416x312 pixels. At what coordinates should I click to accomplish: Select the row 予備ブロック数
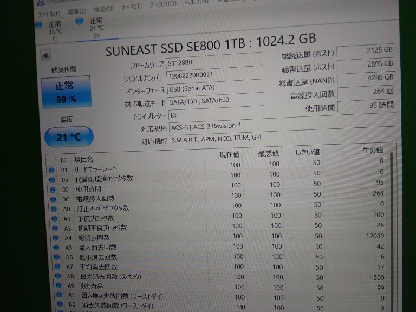point(219,217)
